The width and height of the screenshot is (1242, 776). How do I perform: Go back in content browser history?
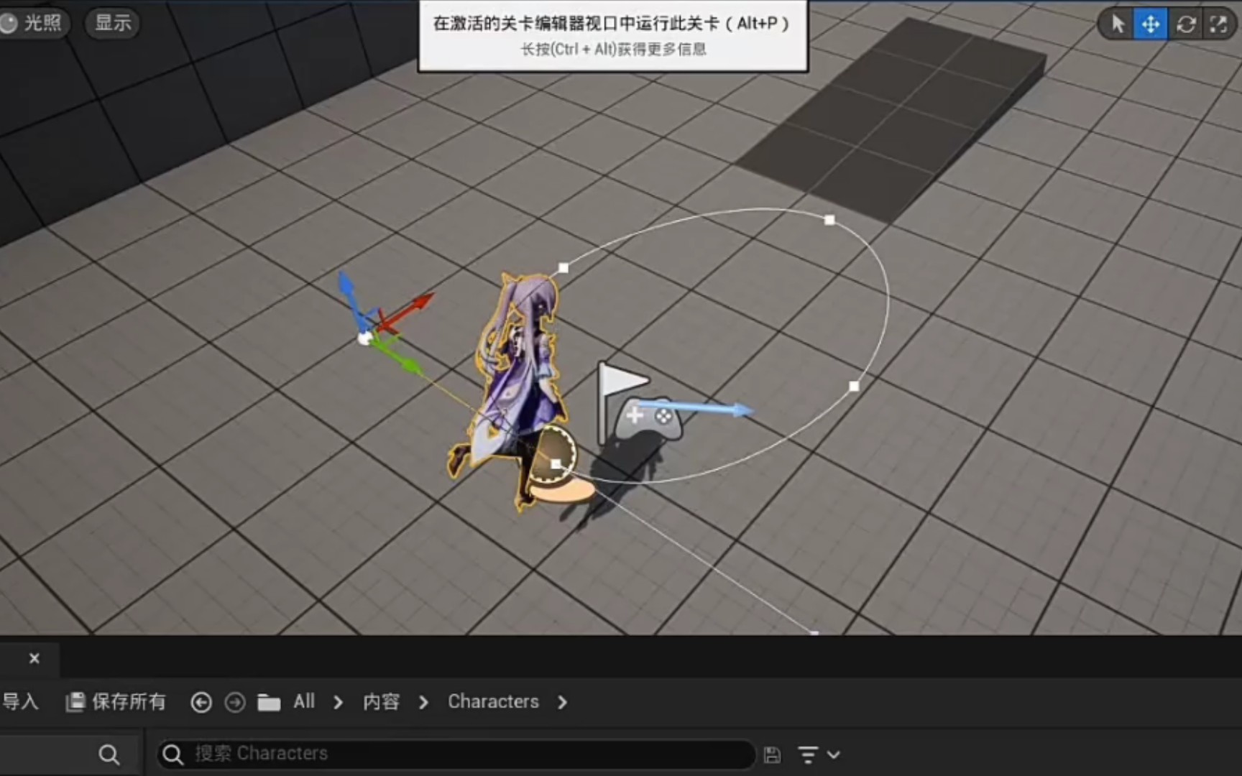pyautogui.click(x=201, y=702)
